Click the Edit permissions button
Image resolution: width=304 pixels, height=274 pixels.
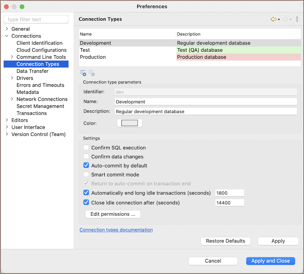pos(113,214)
